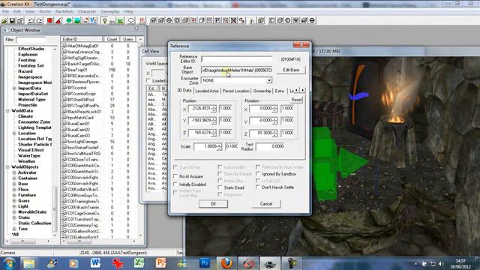
Task: Open the Encounter Zone dropdown
Action: pos(268,80)
